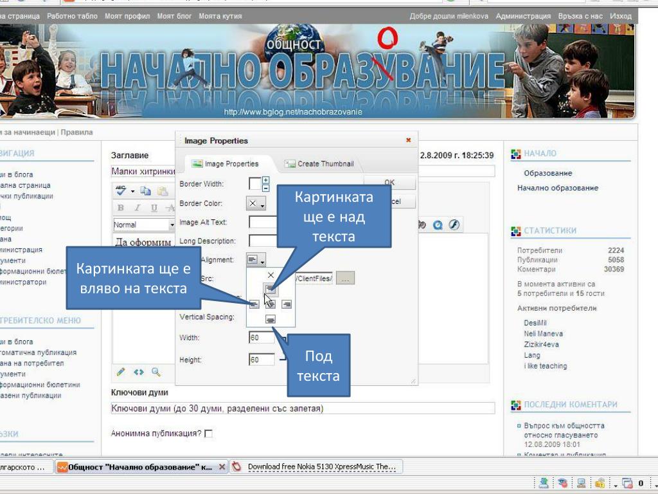Open user Lang profile link

tap(531, 355)
